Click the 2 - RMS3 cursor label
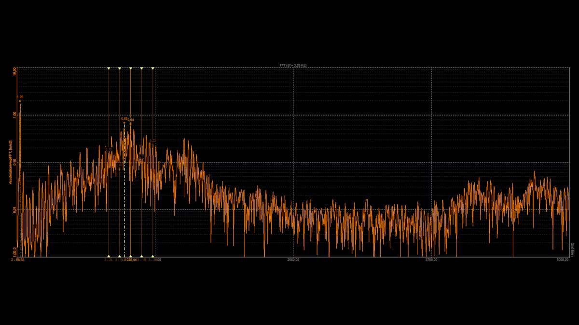Screen dimensions: 579x325 coord(18,260)
